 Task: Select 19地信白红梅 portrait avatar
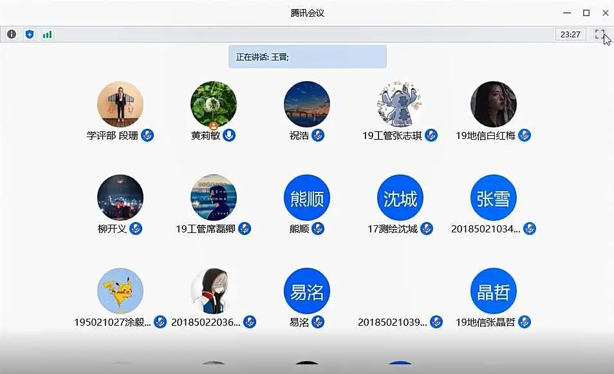pyautogui.click(x=494, y=104)
